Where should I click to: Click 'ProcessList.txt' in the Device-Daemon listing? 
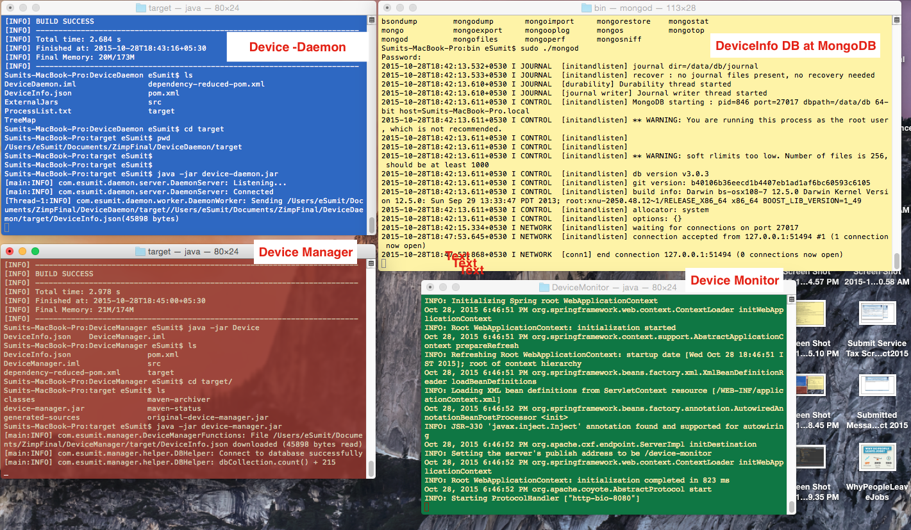[x=38, y=111]
